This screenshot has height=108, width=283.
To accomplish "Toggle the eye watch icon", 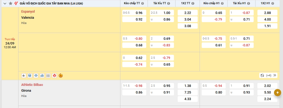I will point(36,76).
